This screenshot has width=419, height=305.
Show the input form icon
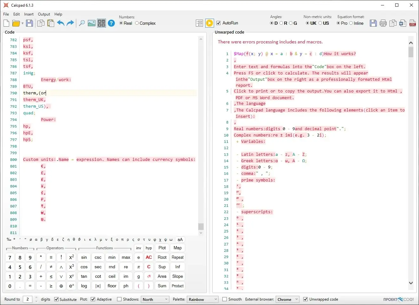tap(200, 23)
